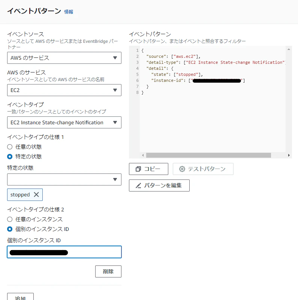The image size is (298, 300).
Task: Click the horizontal scrollbar in the code editor
Action: [208, 155]
